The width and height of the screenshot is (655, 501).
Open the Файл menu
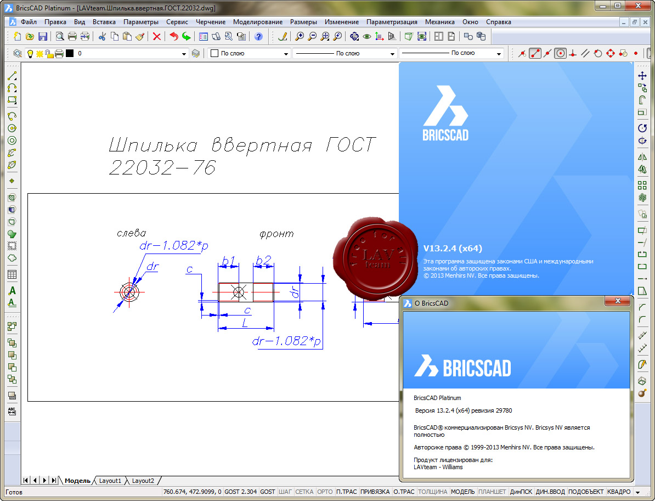(x=29, y=22)
